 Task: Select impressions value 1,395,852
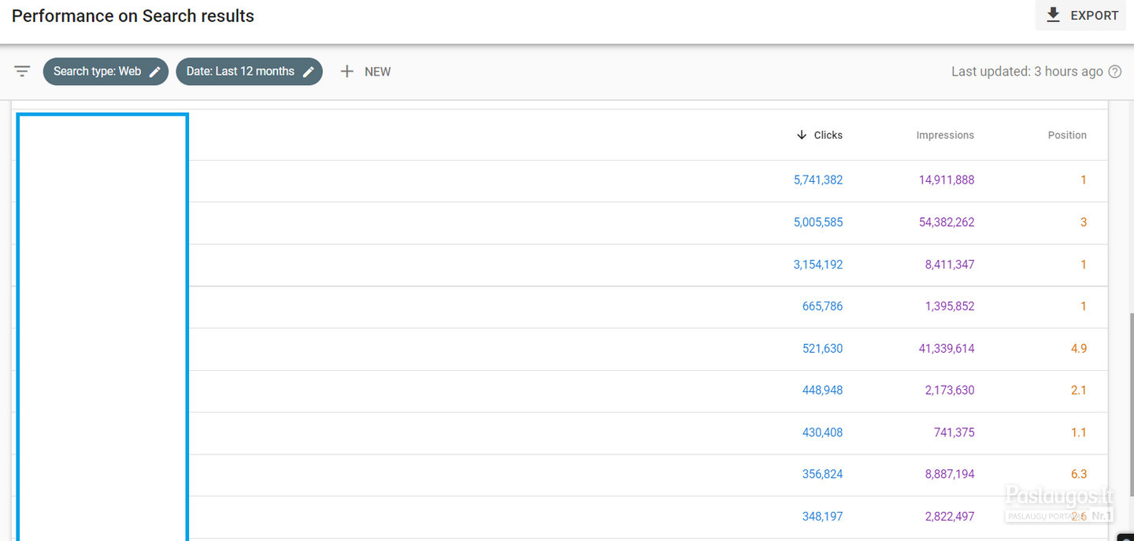point(950,306)
